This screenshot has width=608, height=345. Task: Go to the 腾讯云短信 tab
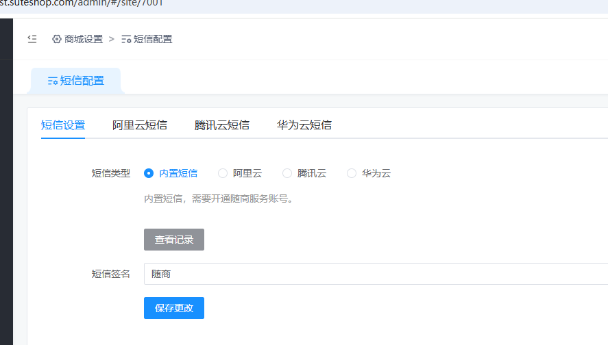(x=222, y=125)
